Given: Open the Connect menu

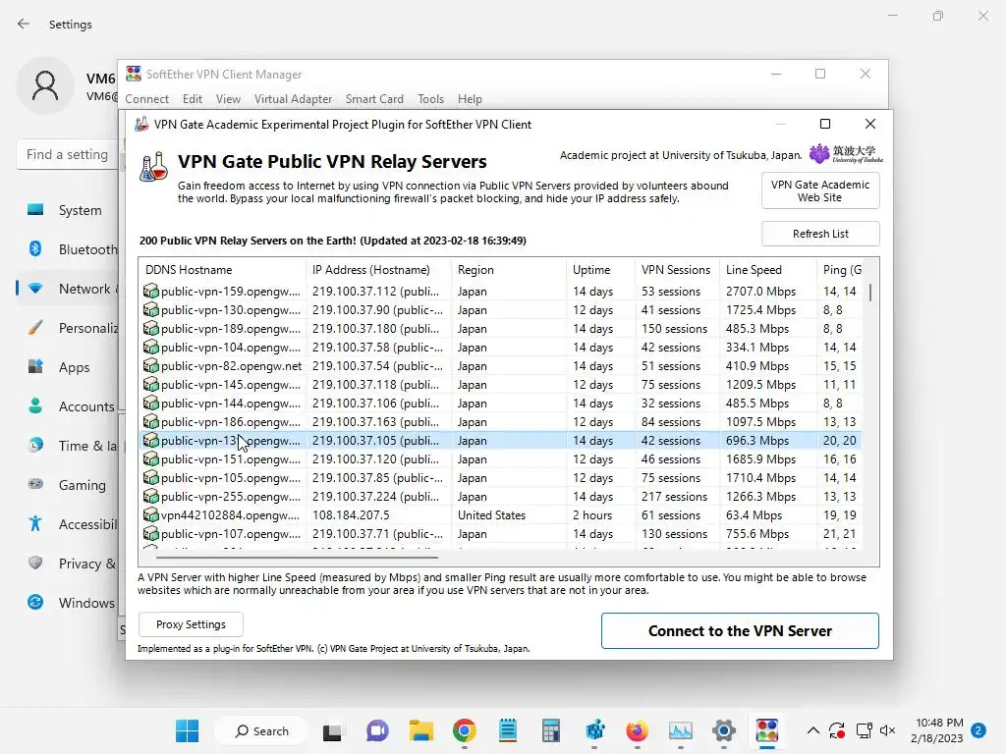Looking at the screenshot, I should 147,99.
